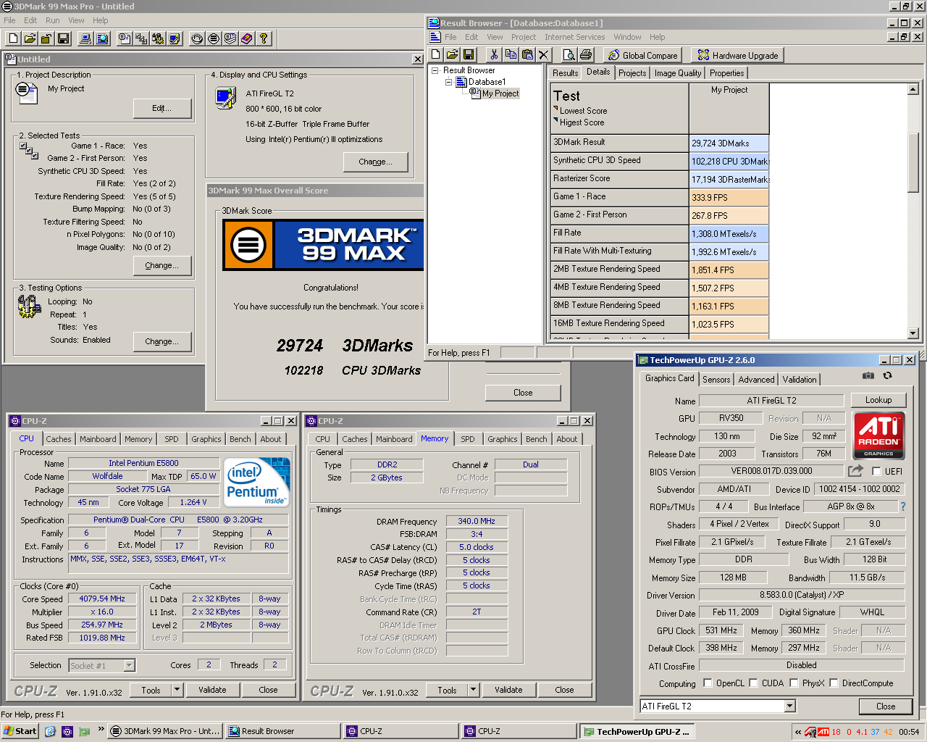Click the Global Compare button
The width and height of the screenshot is (927, 742).
[642, 55]
